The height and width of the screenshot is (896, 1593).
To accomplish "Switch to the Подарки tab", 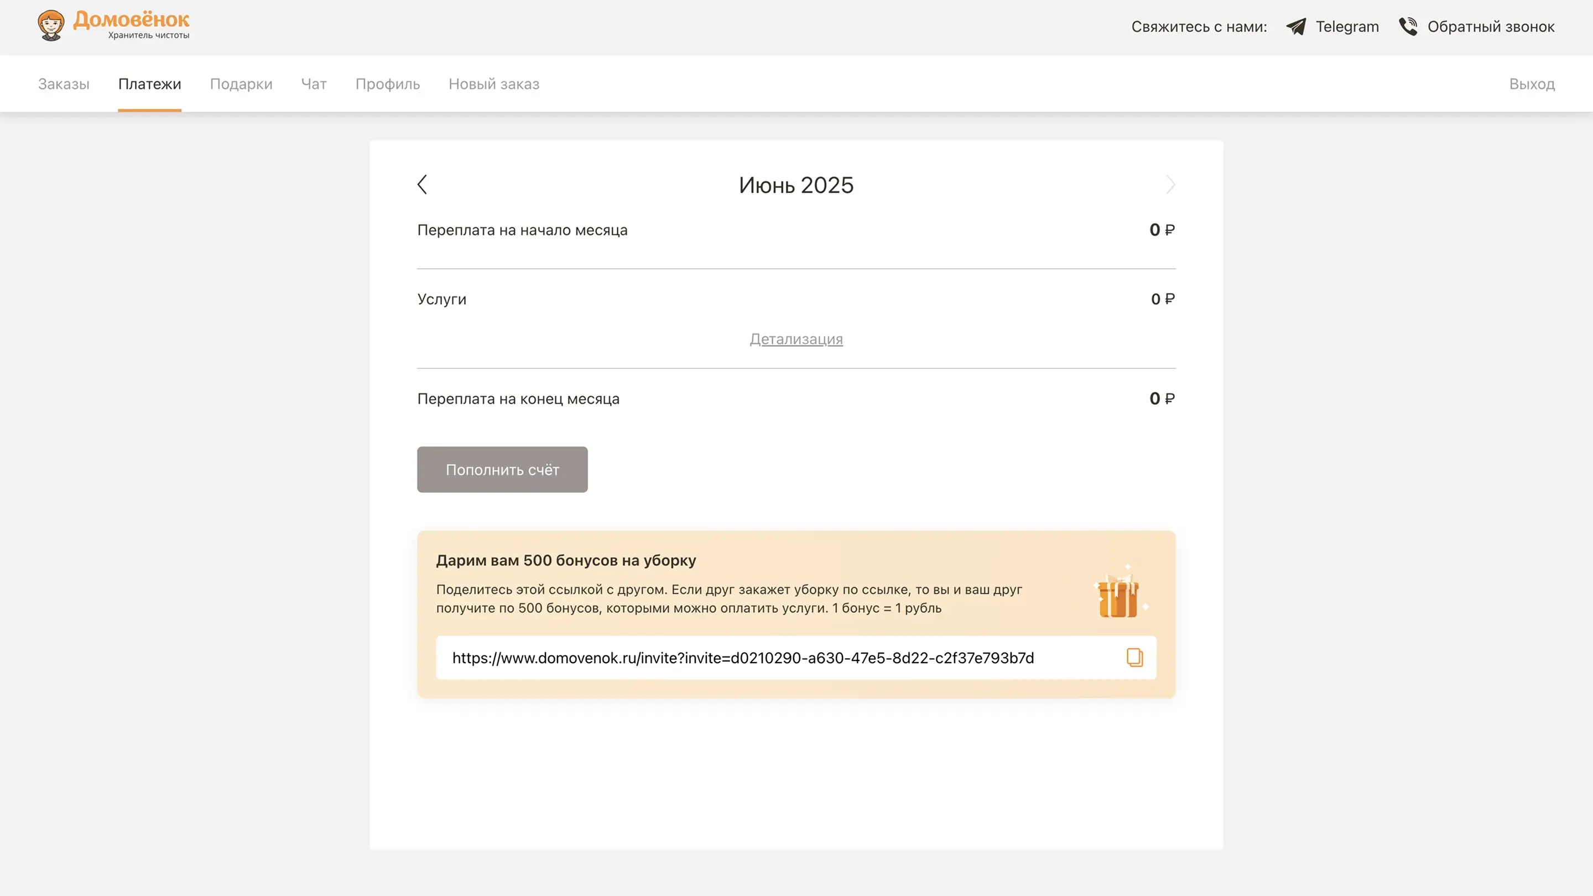I will pos(241,84).
